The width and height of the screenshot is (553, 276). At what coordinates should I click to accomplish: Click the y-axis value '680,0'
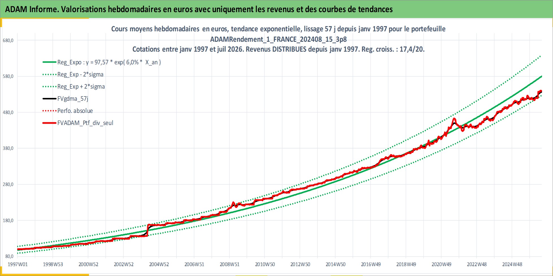tap(8, 40)
